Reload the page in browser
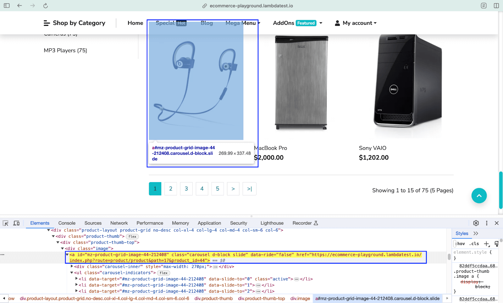The height and width of the screenshot is (303, 503). click(x=45, y=6)
